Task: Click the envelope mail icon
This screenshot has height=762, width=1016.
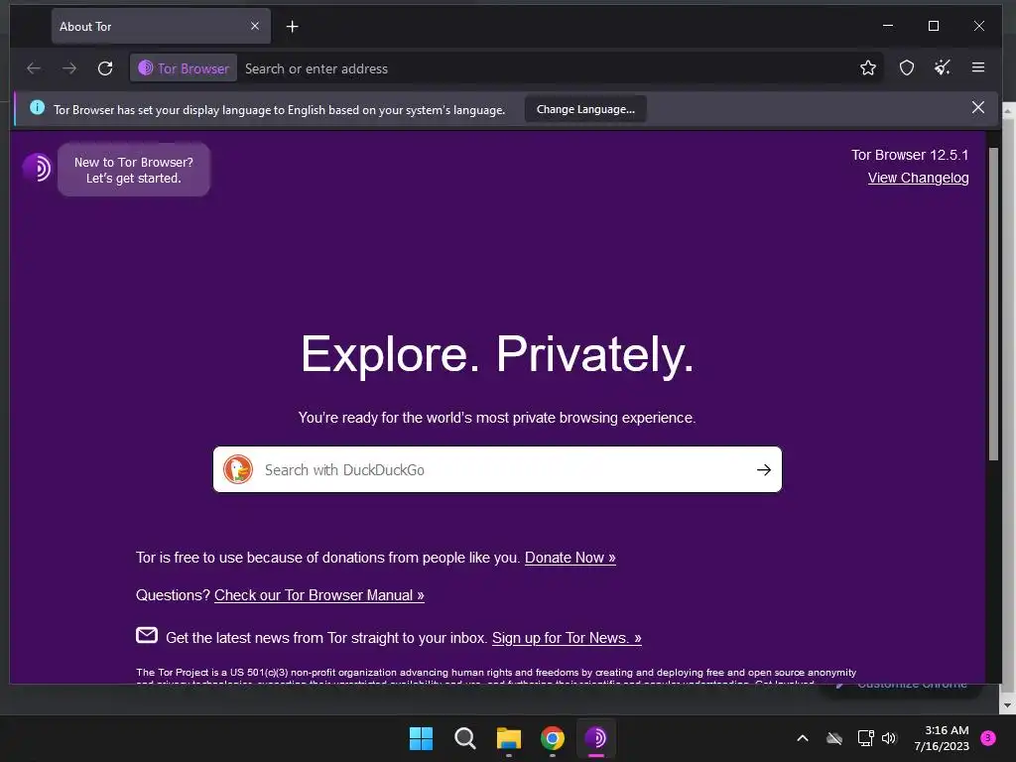Action: point(147,636)
